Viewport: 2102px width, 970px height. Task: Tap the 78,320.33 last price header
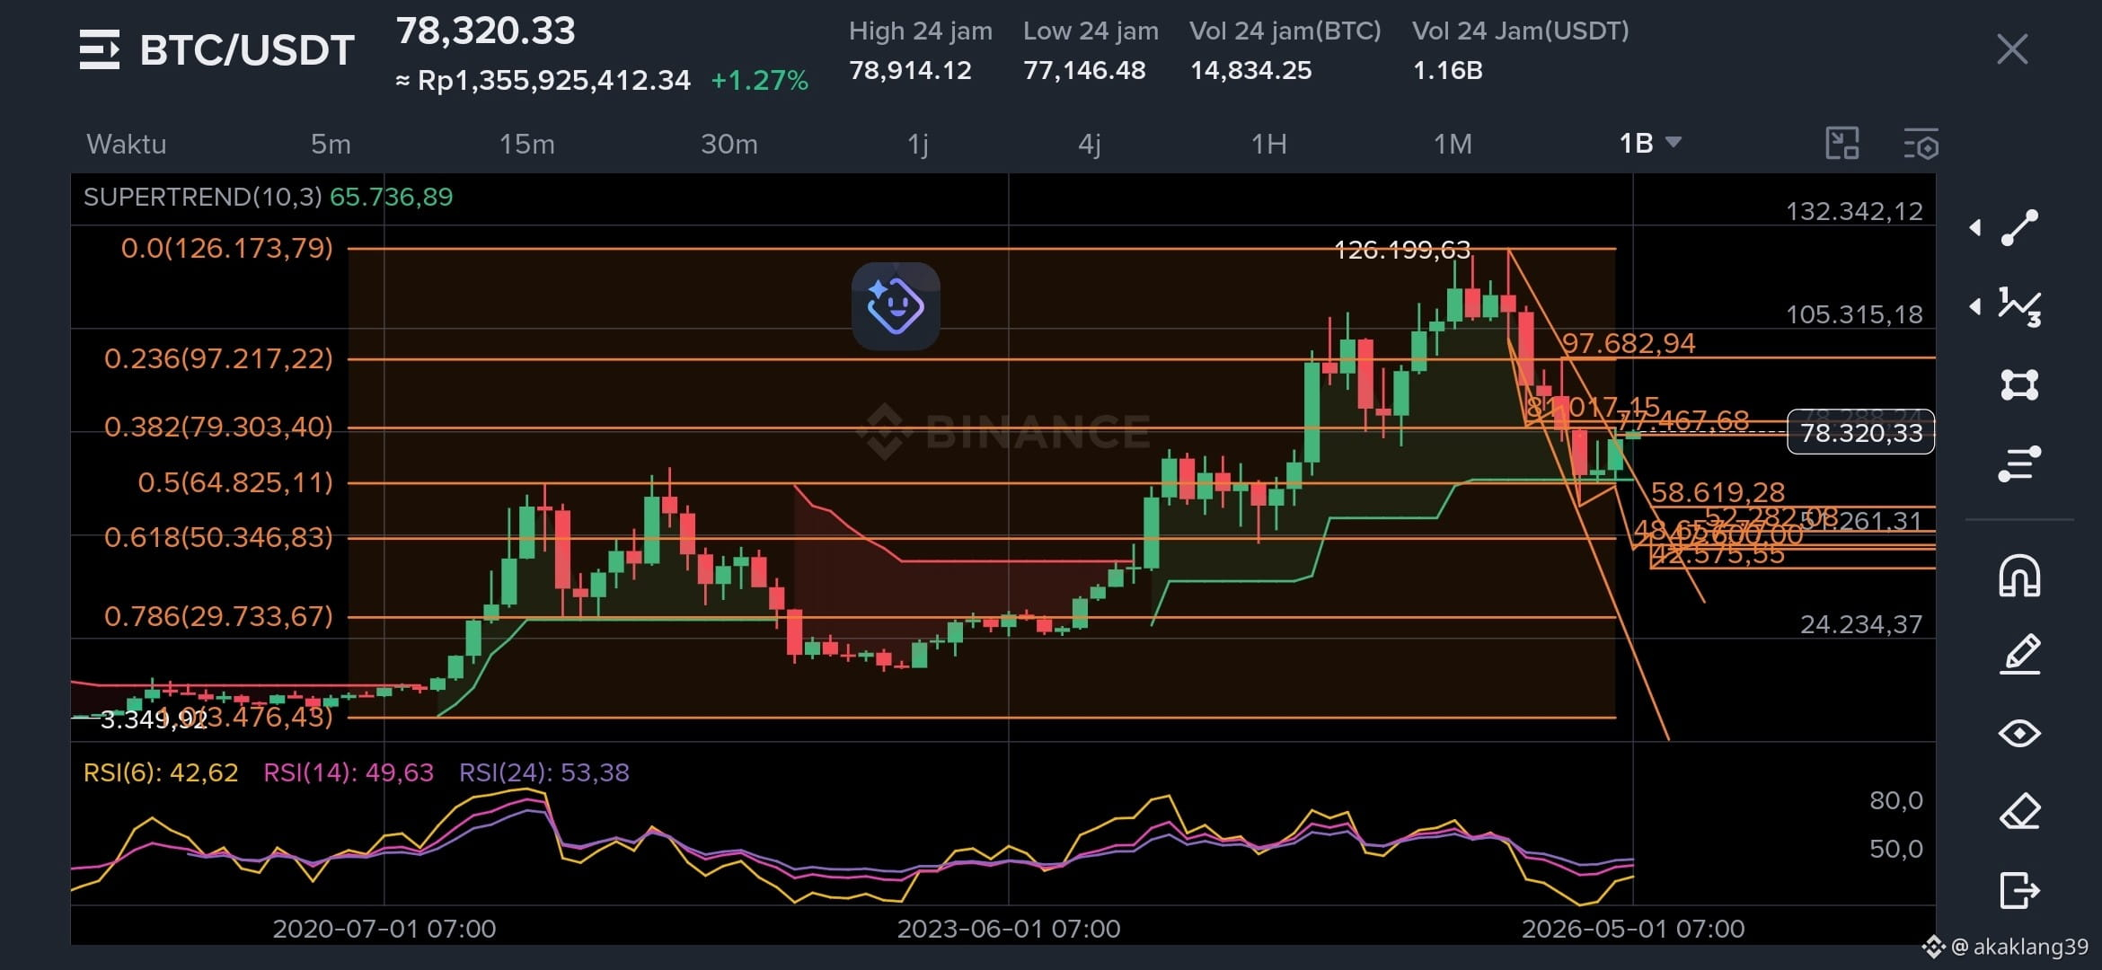pos(485,31)
